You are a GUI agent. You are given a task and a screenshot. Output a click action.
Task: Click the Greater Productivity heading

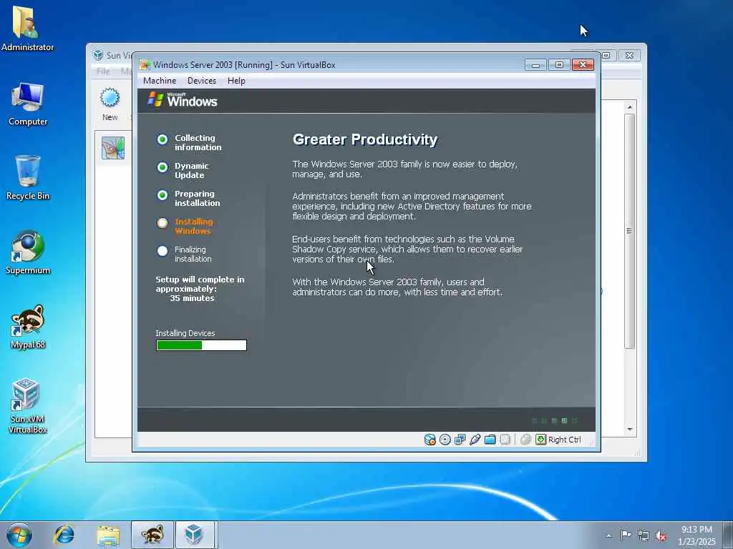pyautogui.click(x=365, y=139)
